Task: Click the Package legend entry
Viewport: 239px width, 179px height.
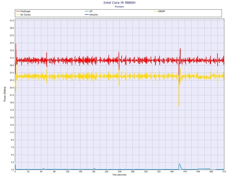Action: 23,11
